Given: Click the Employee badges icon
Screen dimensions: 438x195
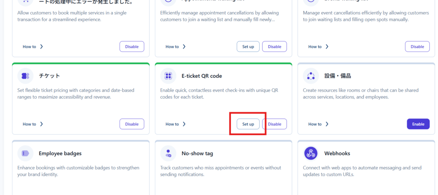Looking at the screenshot, I should click(25, 153).
